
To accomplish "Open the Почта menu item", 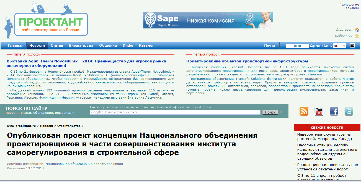I will click(270, 45).
